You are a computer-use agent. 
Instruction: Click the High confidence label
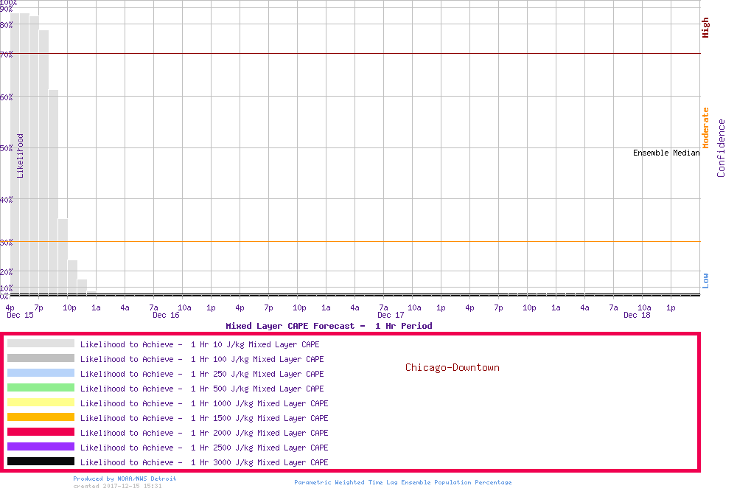coord(705,28)
